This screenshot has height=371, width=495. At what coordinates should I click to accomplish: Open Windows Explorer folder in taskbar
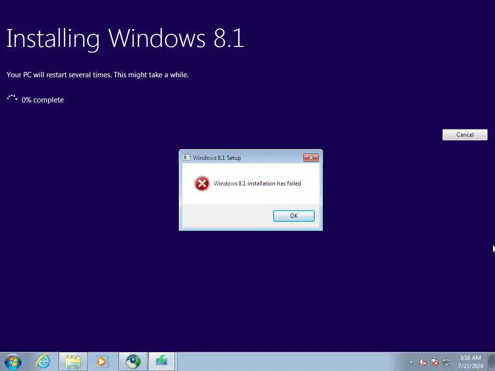click(x=73, y=361)
